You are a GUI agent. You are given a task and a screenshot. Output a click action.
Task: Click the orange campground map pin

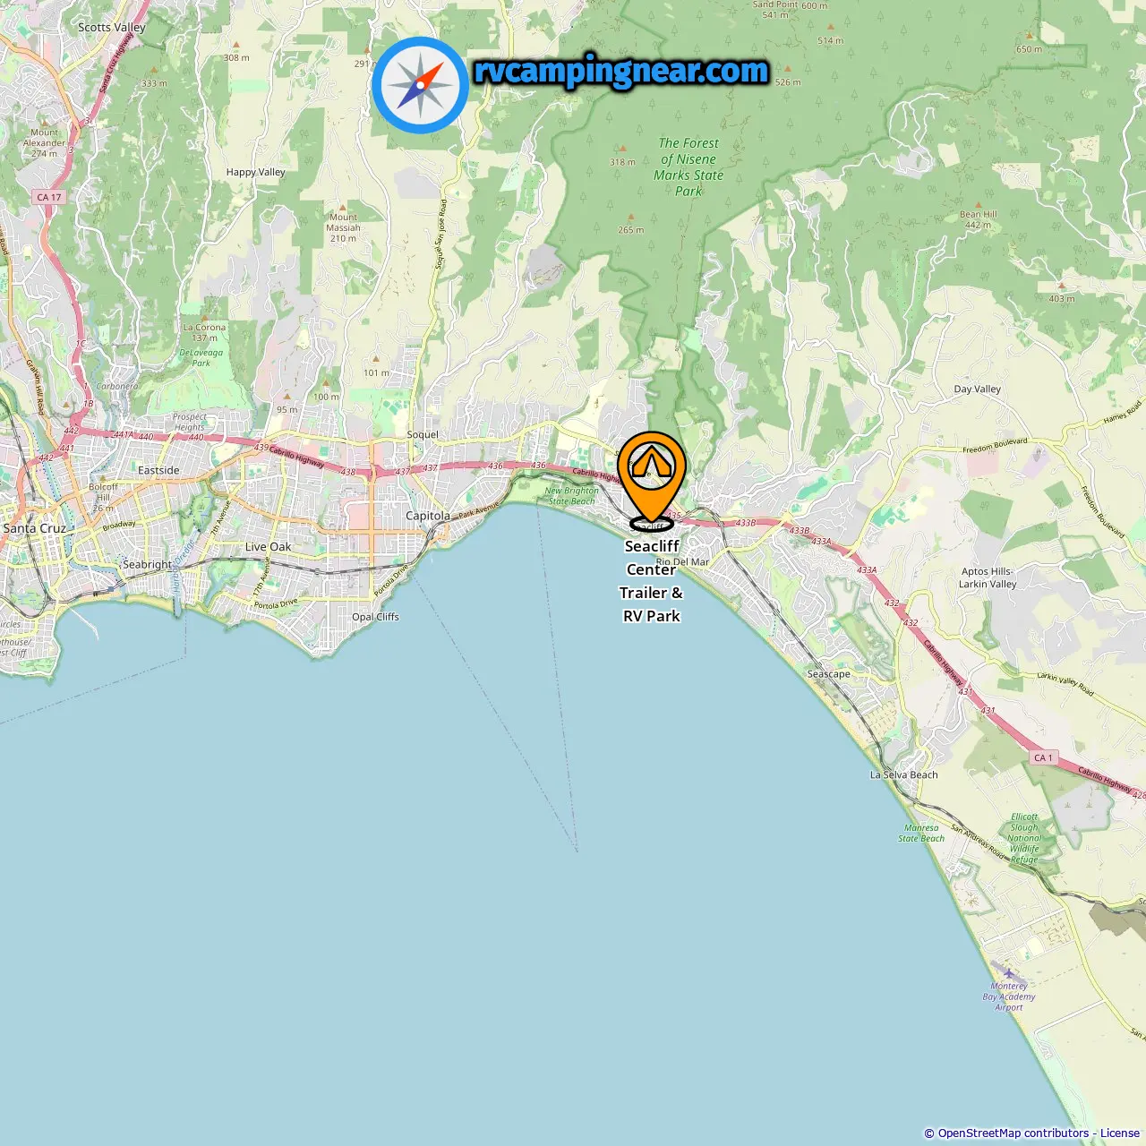tap(652, 481)
